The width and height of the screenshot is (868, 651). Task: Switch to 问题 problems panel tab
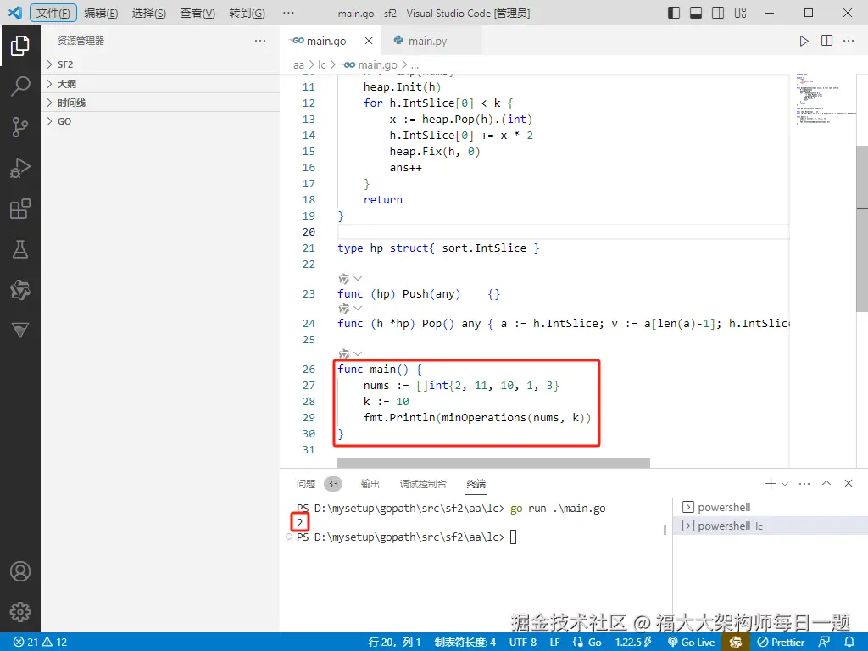305,484
